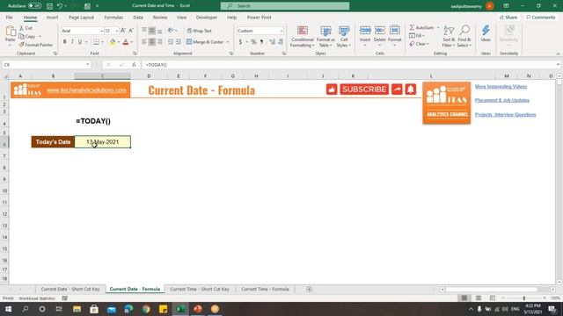
Task: Click the Undo arrow
Action: click(x=60, y=6)
